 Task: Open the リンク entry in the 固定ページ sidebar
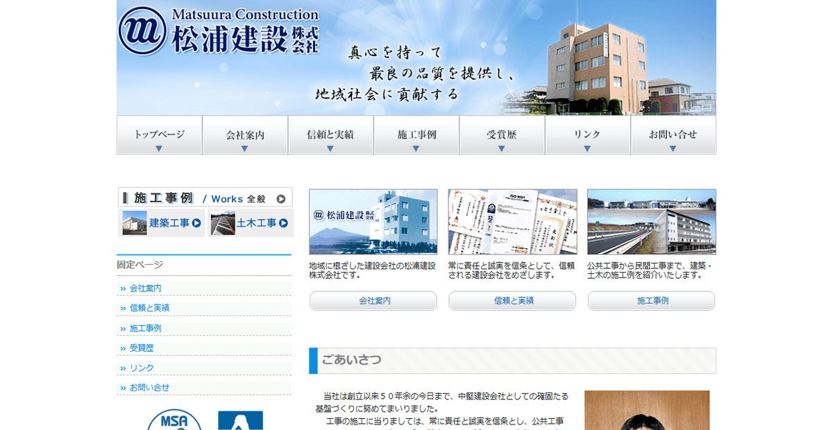coord(139,367)
